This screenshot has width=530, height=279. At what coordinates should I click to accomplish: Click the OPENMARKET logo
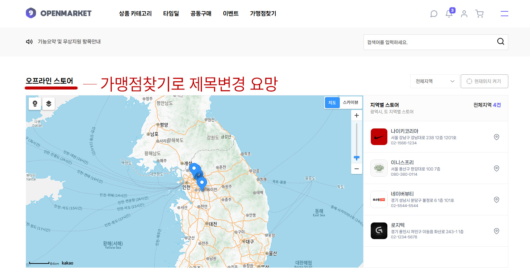(x=59, y=13)
